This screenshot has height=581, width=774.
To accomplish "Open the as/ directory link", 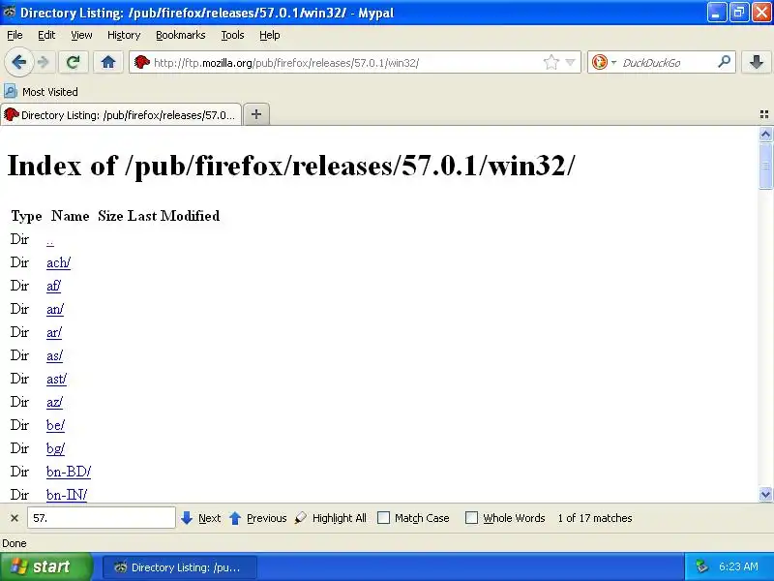I will (x=54, y=355).
